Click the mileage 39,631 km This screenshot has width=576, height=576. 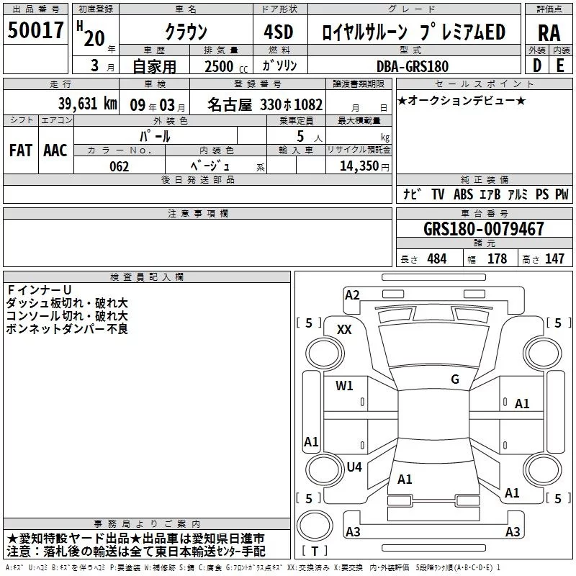pyautogui.click(x=88, y=104)
